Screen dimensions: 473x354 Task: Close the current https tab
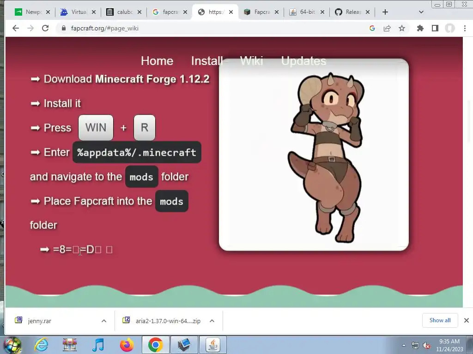click(x=231, y=12)
